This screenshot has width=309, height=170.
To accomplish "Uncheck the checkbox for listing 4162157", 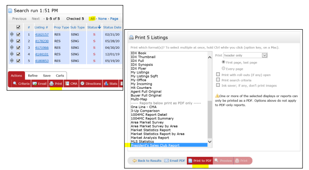I will coord(18,34).
